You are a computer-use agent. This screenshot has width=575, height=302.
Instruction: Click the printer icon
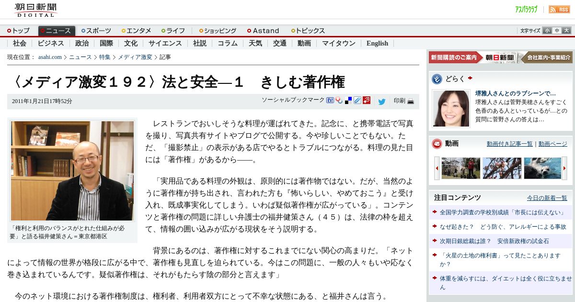coord(411,101)
